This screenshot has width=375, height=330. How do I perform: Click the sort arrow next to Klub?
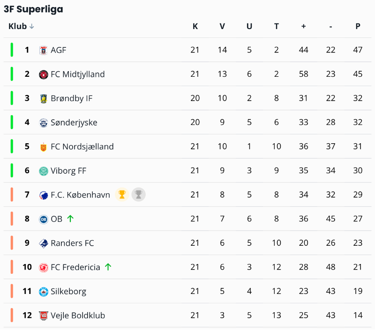coord(32,27)
